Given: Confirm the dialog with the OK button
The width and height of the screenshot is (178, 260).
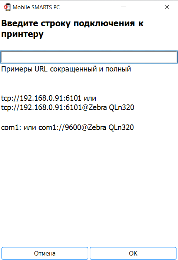Looking at the screenshot, I should 133,253.
